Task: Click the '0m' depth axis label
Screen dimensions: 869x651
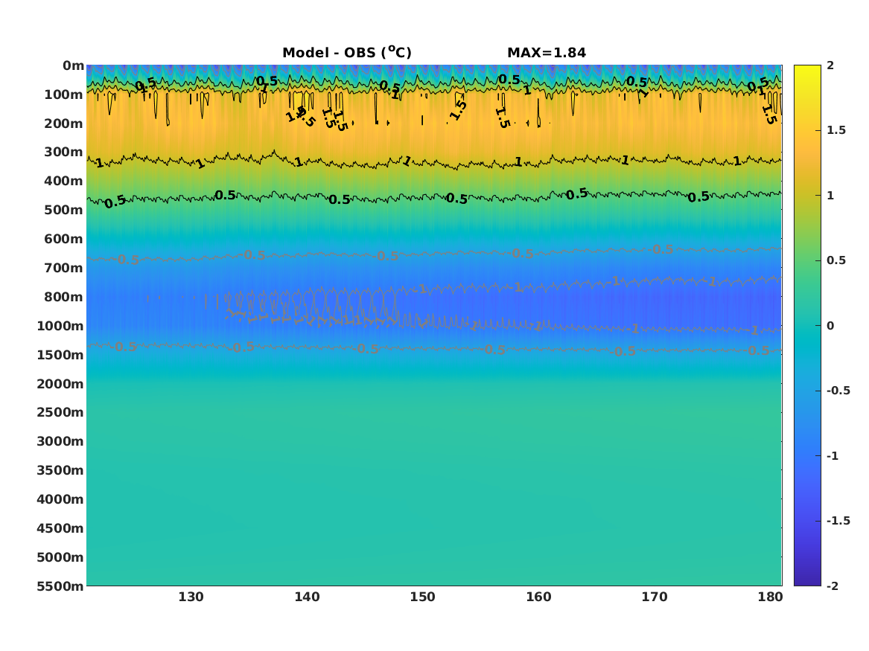Action: click(73, 66)
